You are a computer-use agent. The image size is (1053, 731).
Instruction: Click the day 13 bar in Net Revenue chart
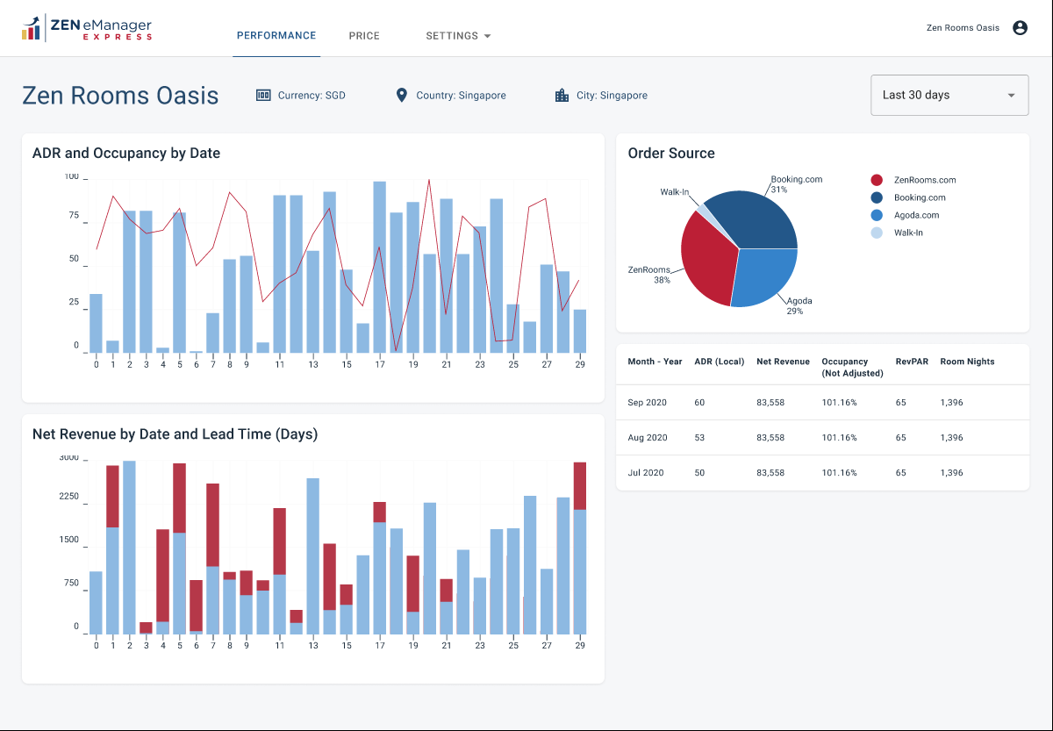pos(313,555)
